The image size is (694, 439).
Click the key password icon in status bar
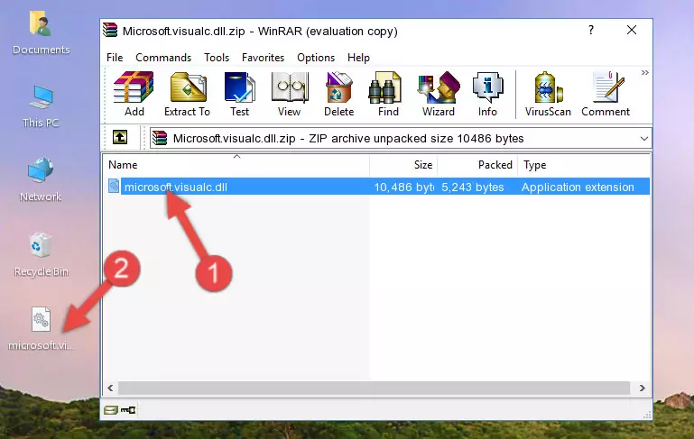click(x=128, y=410)
